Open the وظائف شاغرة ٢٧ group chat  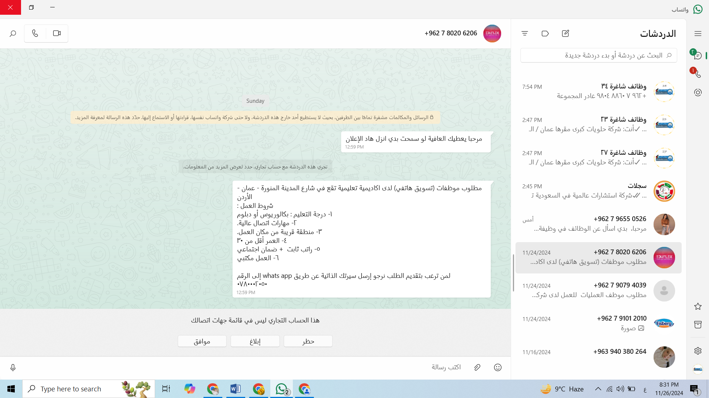point(599,158)
